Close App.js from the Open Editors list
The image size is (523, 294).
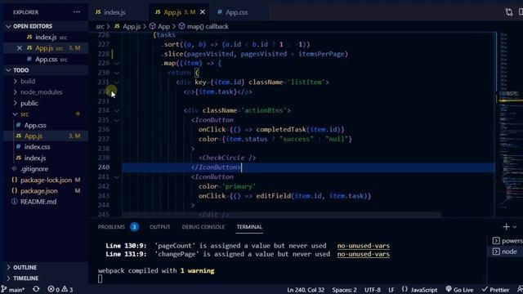pos(20,48)
